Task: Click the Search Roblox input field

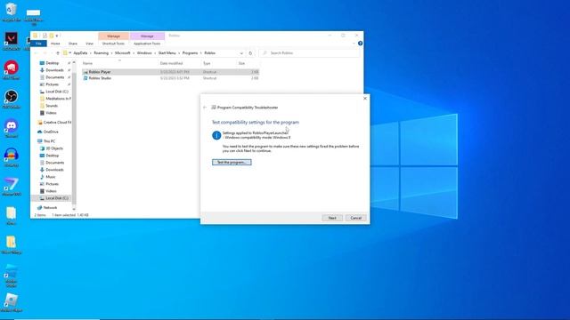Action: point(310,53)
